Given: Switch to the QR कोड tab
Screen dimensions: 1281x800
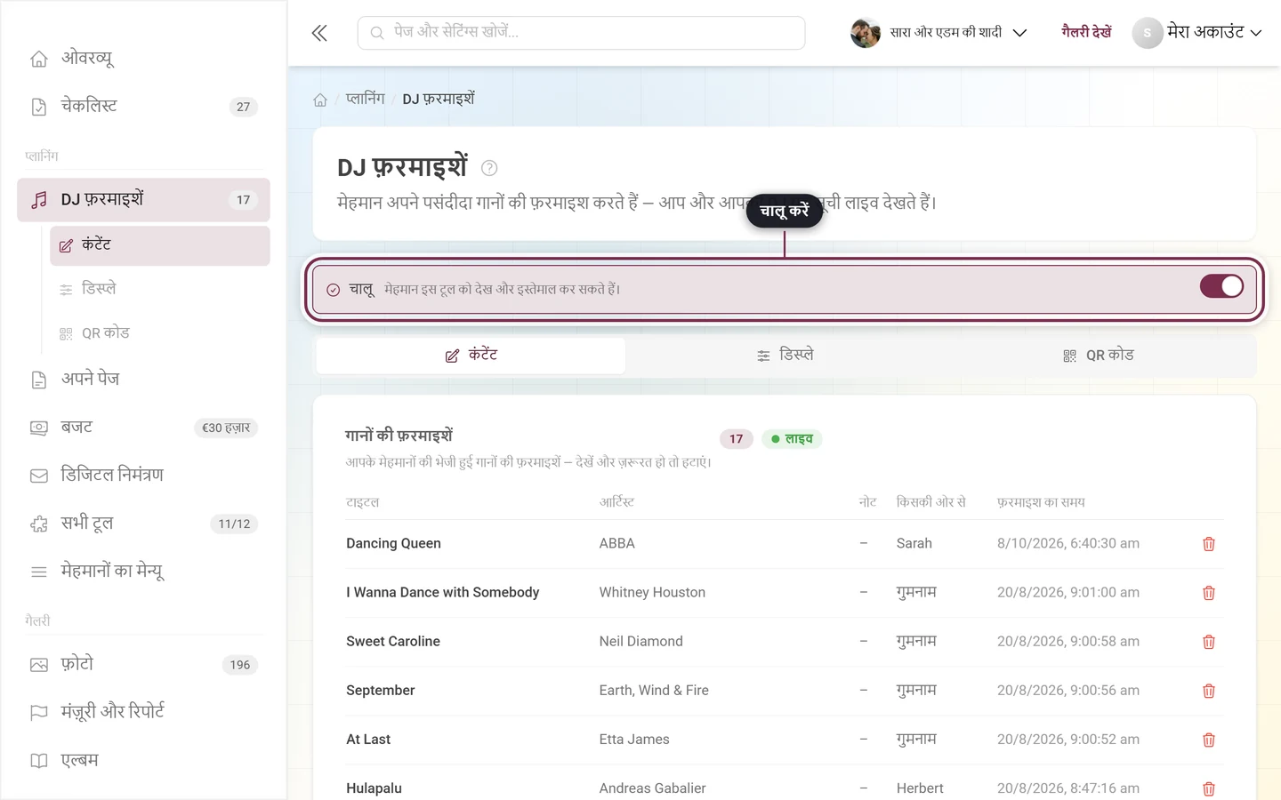Looking at the screenshot, I should [1099, 355].
